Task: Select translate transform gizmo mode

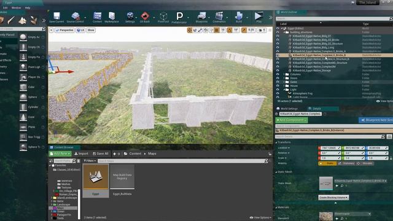Action: point(190,30)
